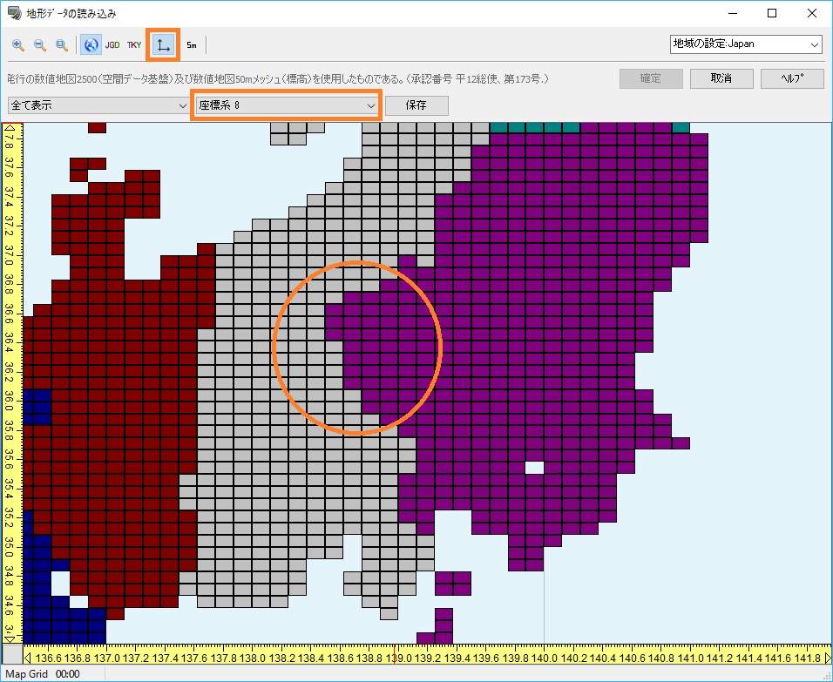Open the 座標系 8 dropdown
833x682 pixels.
(287, 105)
